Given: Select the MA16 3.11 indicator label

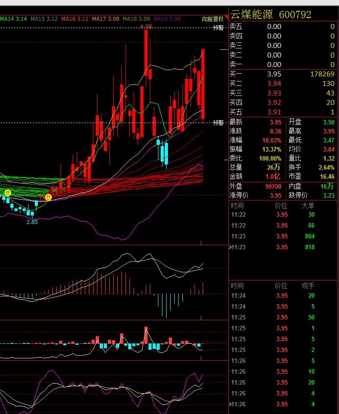Looking at the screenshot, I should 75,19.
